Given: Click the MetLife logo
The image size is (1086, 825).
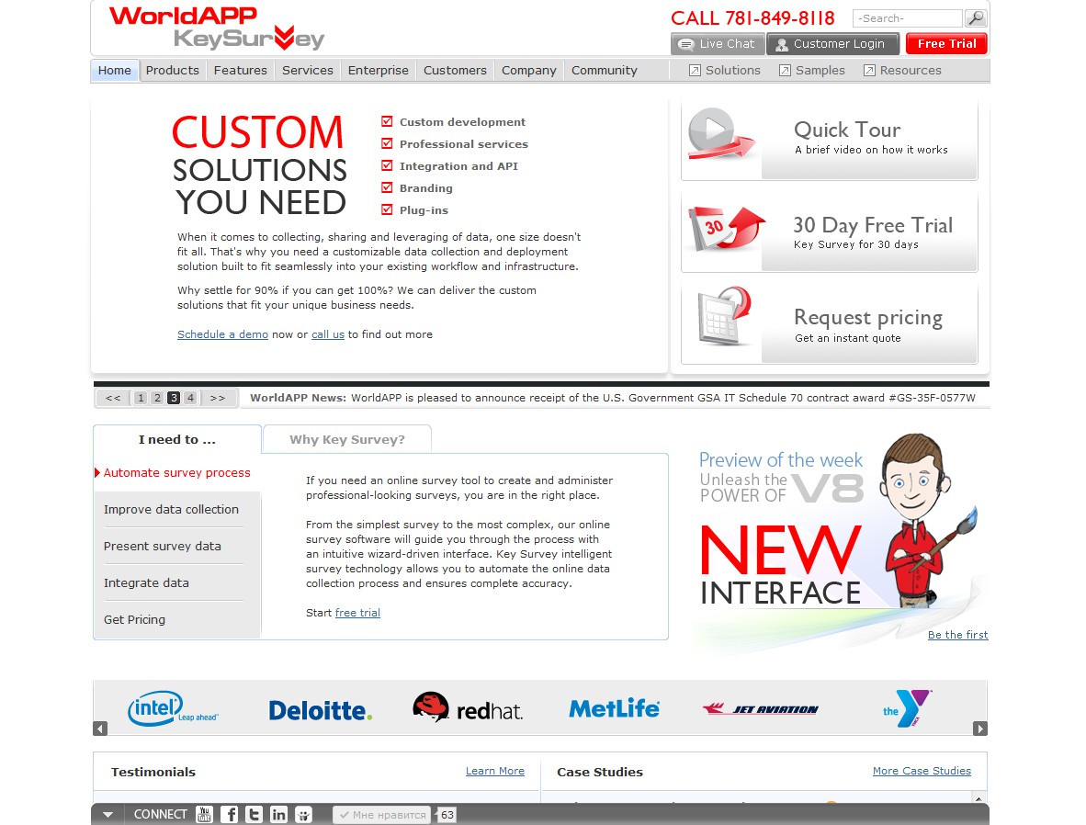Looking at the screenshot, I should click(614, 708).
